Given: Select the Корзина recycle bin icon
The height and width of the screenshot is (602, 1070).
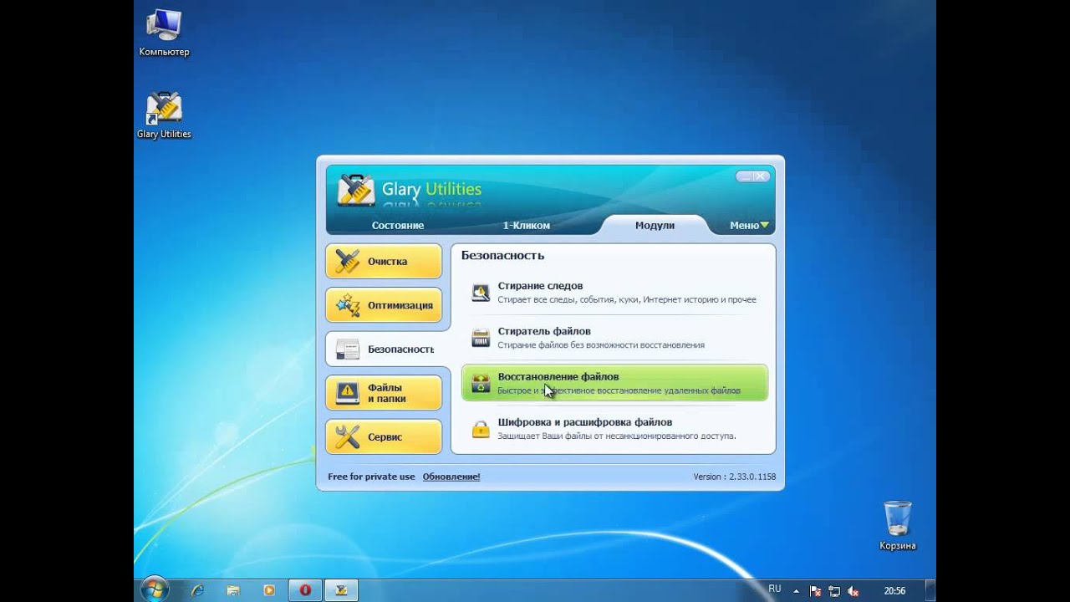Looking at the screenshot, I should click(x=898, y=526).
